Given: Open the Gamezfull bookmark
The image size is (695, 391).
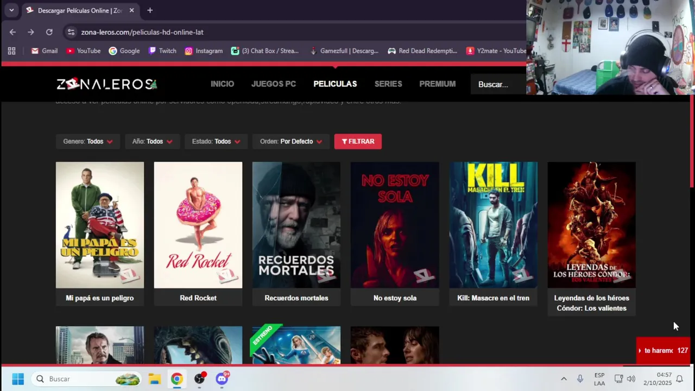Looking at the screenshot, I should pos(343,51).
